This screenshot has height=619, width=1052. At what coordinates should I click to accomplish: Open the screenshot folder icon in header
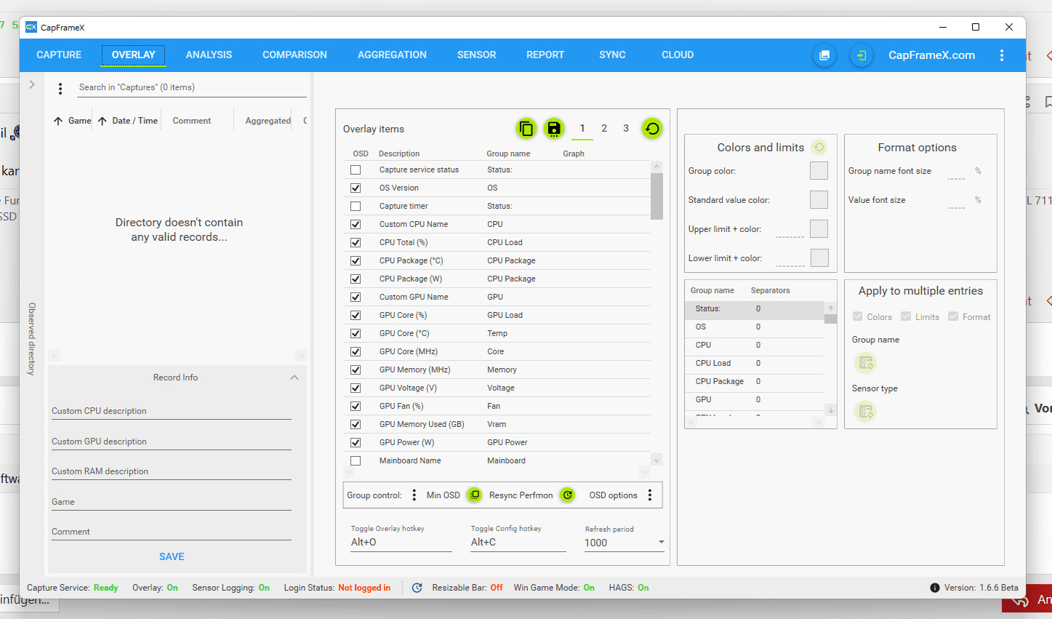824,55
